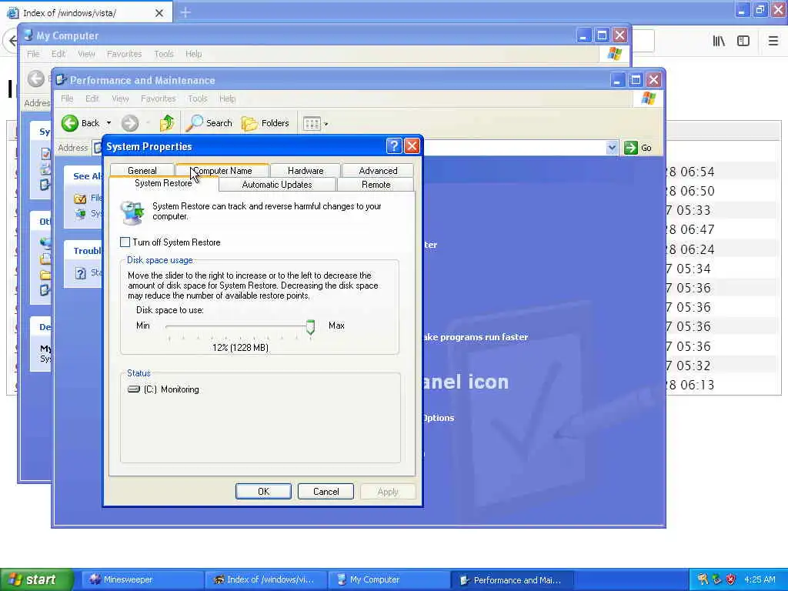The width and height of the screenshot is (788, 591).
Task: Open the Remote tab
Action: coord(376,185)
